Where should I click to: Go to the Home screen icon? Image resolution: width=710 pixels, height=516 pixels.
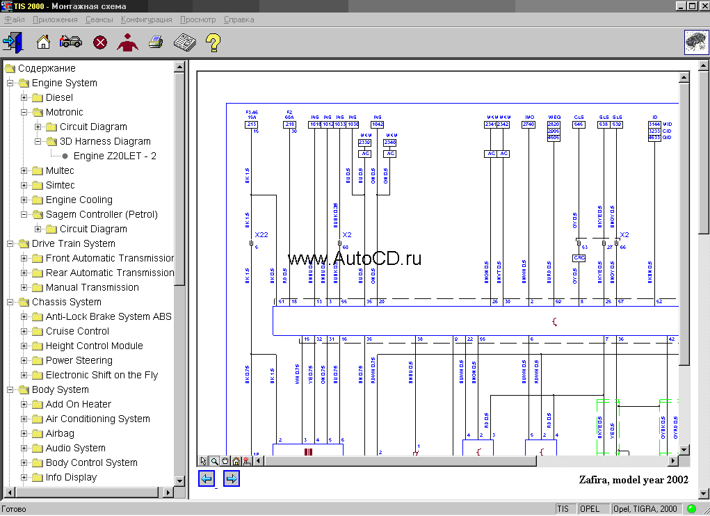pos(44,42)
